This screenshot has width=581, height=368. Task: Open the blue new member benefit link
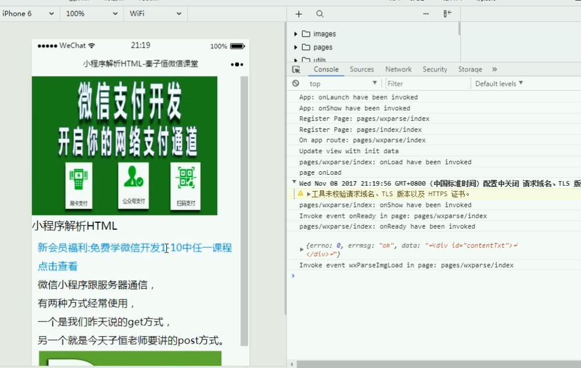pyautogui.click(x=135, y=248)
